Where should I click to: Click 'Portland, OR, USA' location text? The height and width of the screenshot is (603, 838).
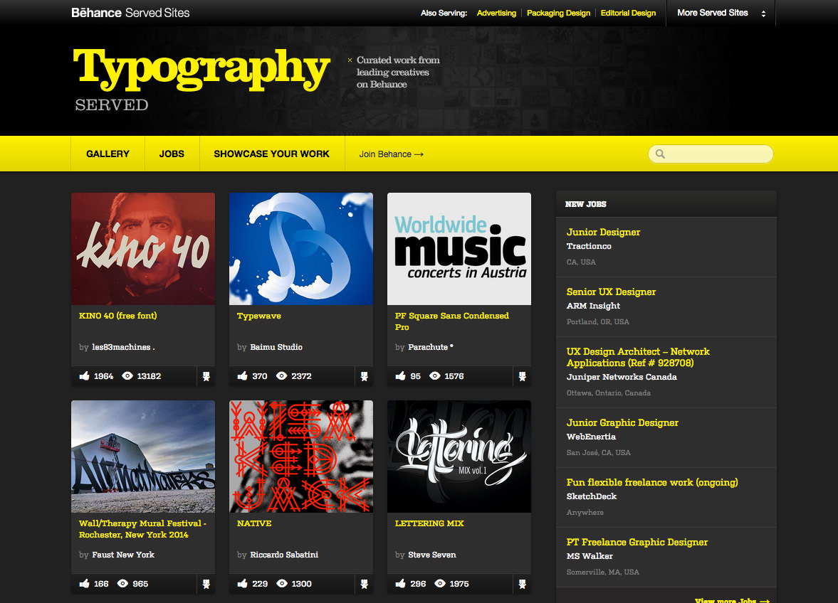click(598, 322)
